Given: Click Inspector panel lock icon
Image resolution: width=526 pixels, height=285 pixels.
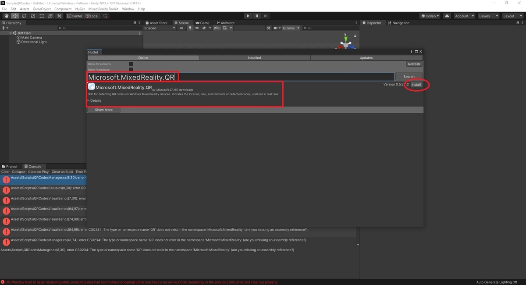Looking at the screenshot, I should click(x=517, y=23).
